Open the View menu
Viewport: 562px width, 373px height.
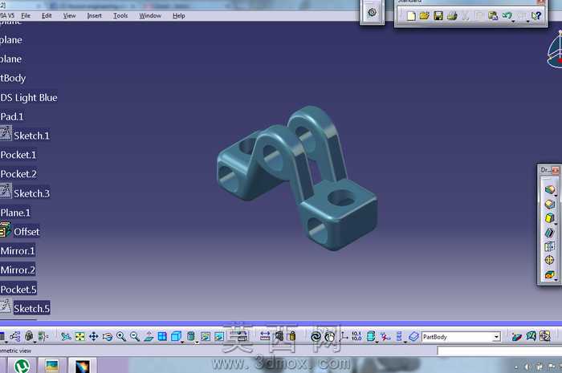tap(70, 16)
